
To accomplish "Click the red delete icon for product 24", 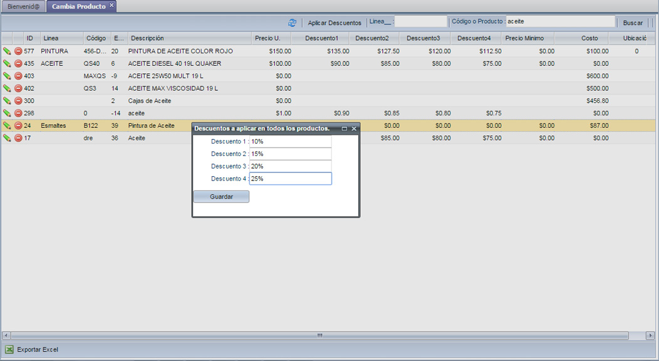I will click(x=18, y=126).
